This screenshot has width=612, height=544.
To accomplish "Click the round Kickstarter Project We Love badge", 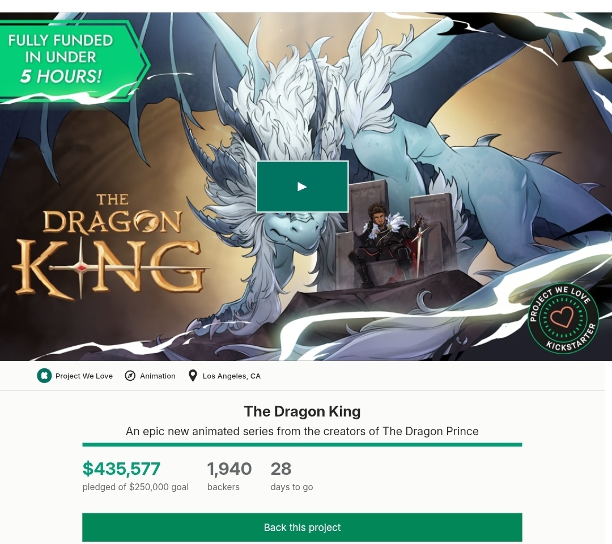I will 563,318.
